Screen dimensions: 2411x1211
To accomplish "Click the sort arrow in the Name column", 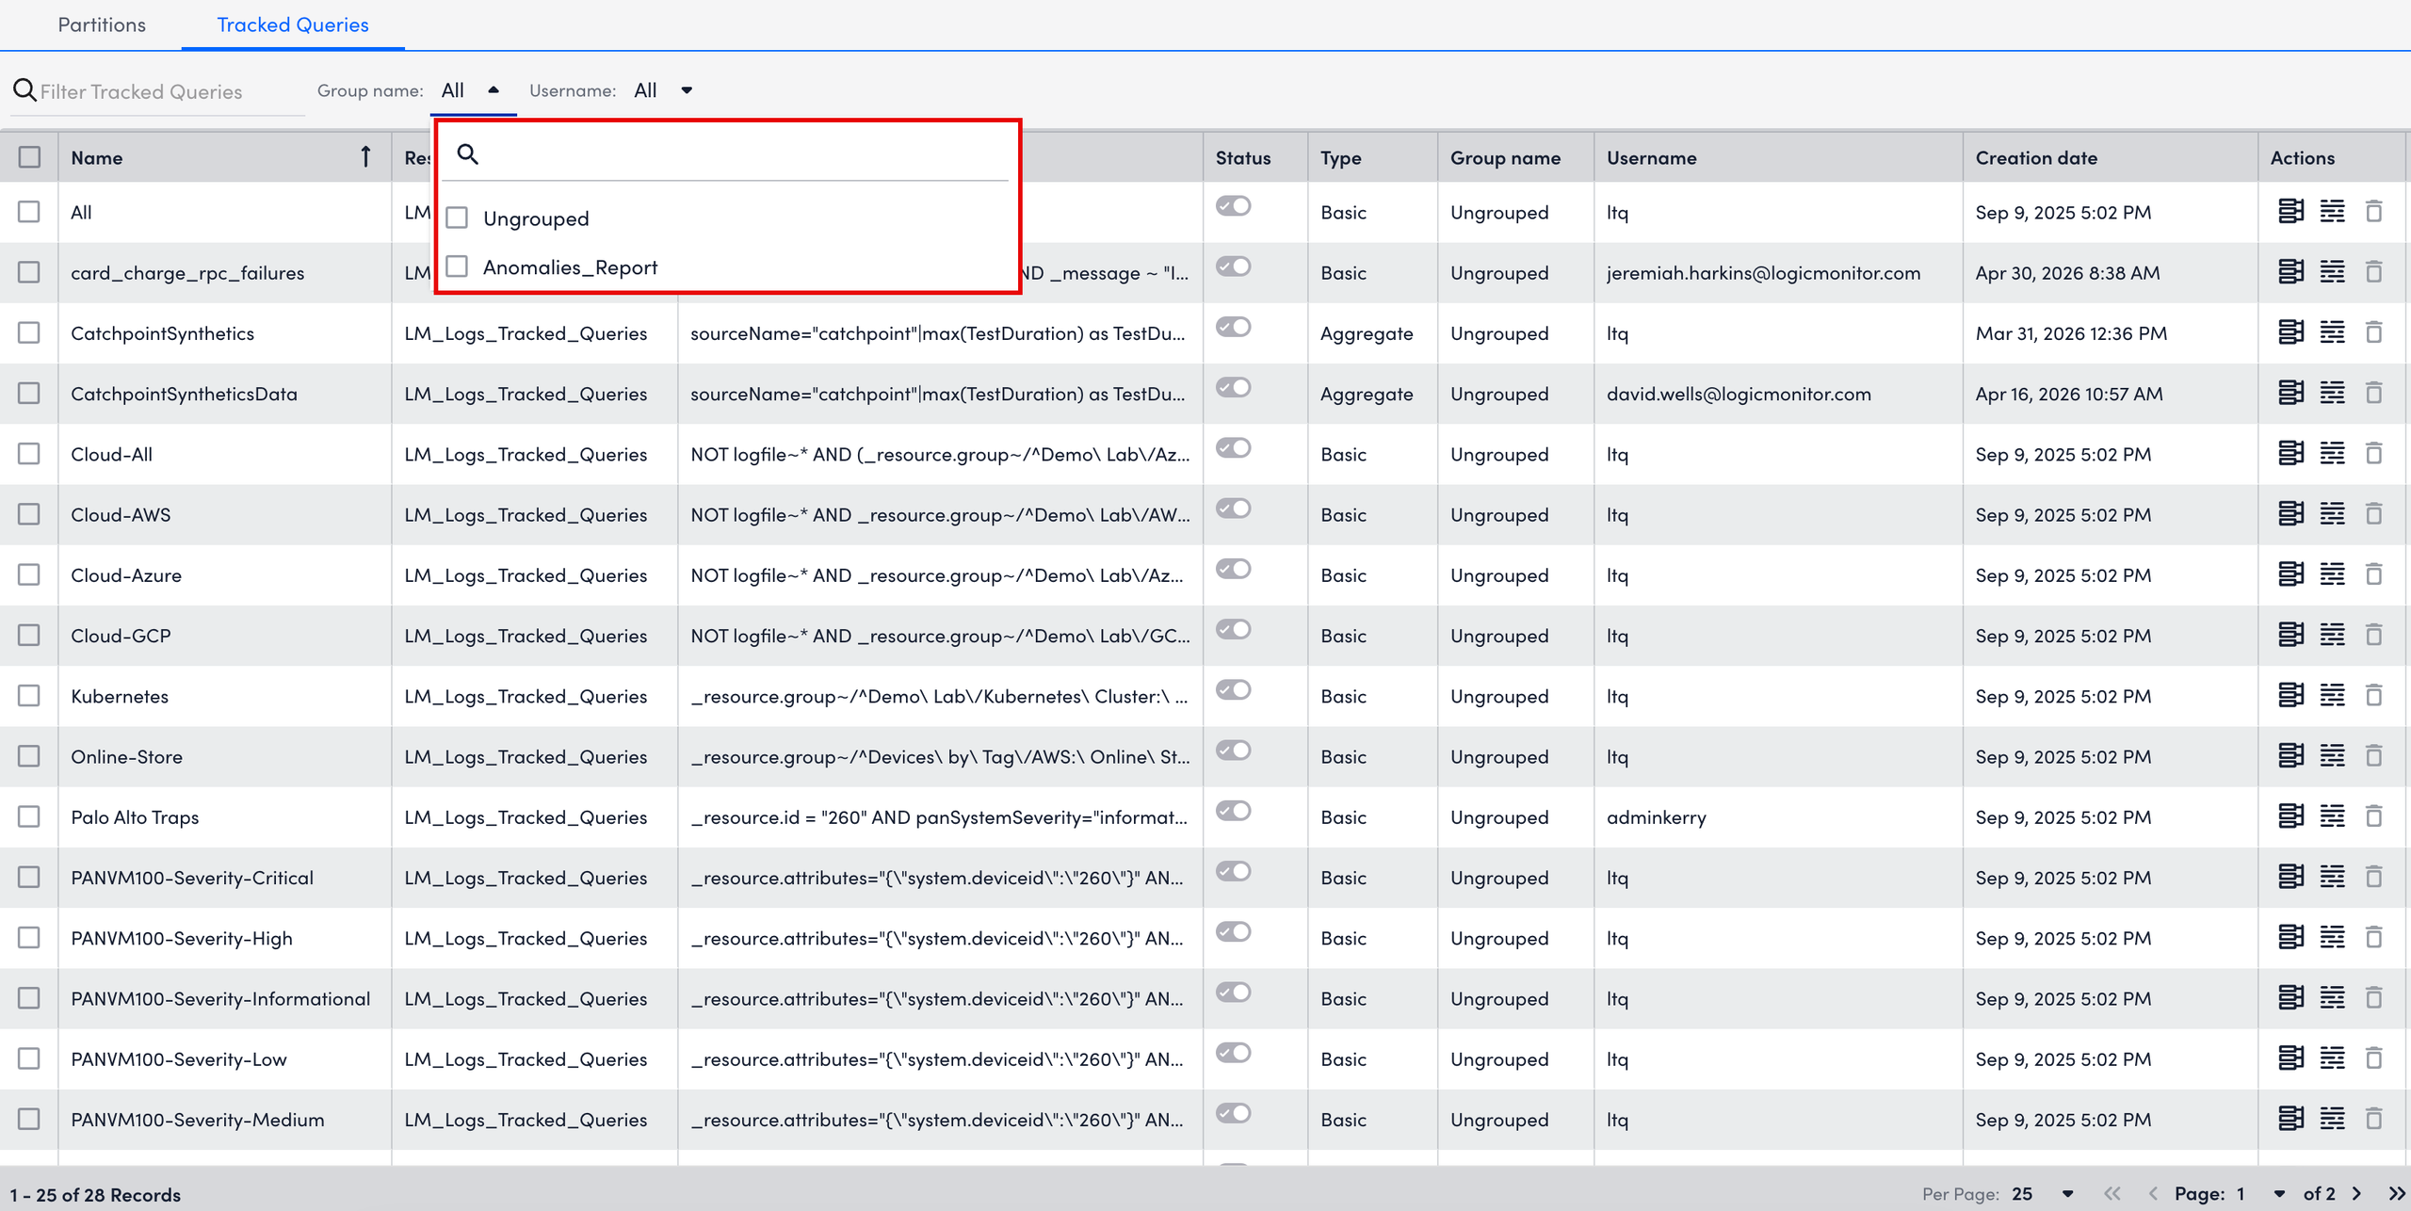I will (365, 157).
